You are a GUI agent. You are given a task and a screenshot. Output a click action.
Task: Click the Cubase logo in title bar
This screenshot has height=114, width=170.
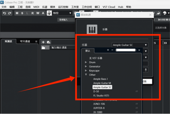pyautogui.click(x=2, y=2)
